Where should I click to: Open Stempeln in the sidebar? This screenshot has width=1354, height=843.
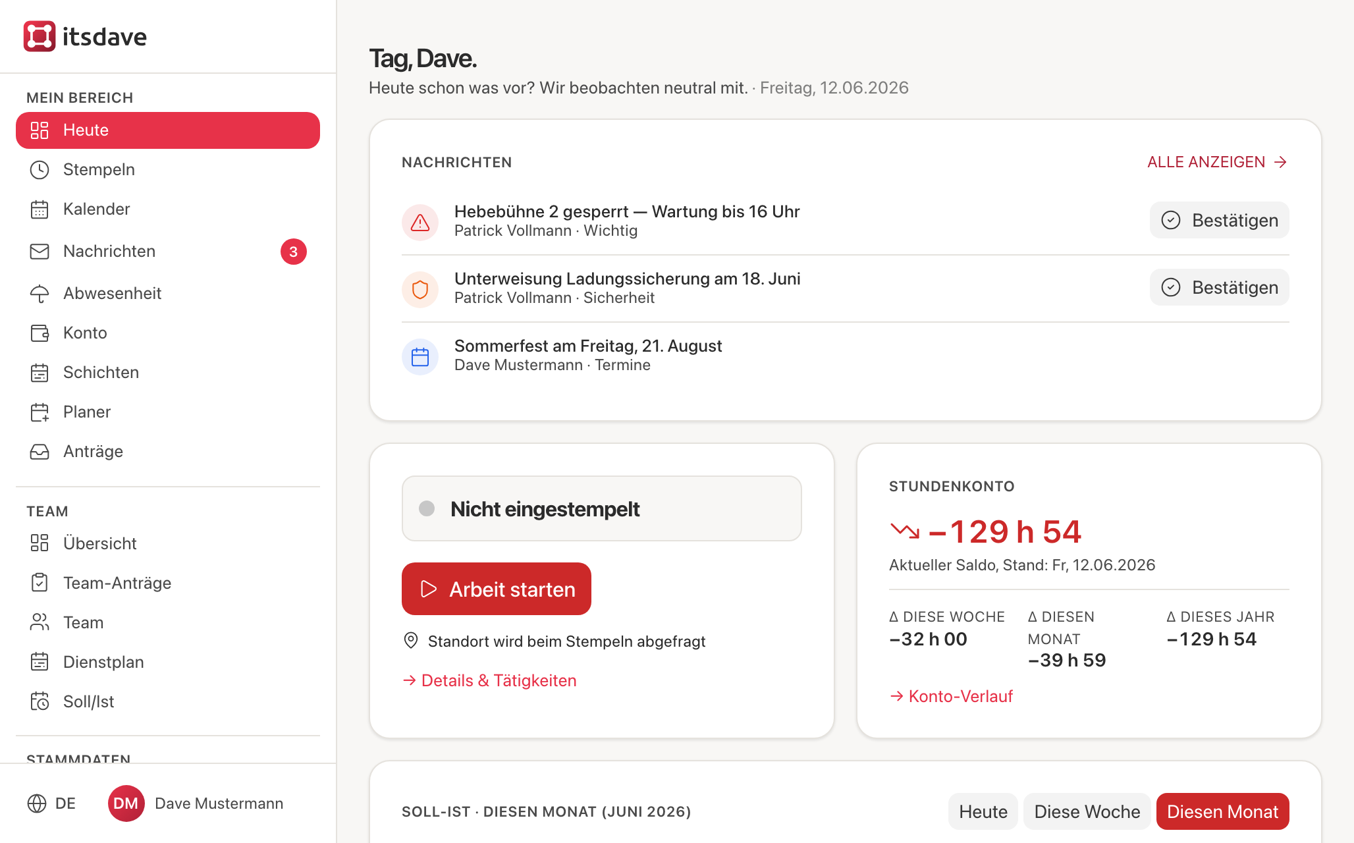coord(168,170)
